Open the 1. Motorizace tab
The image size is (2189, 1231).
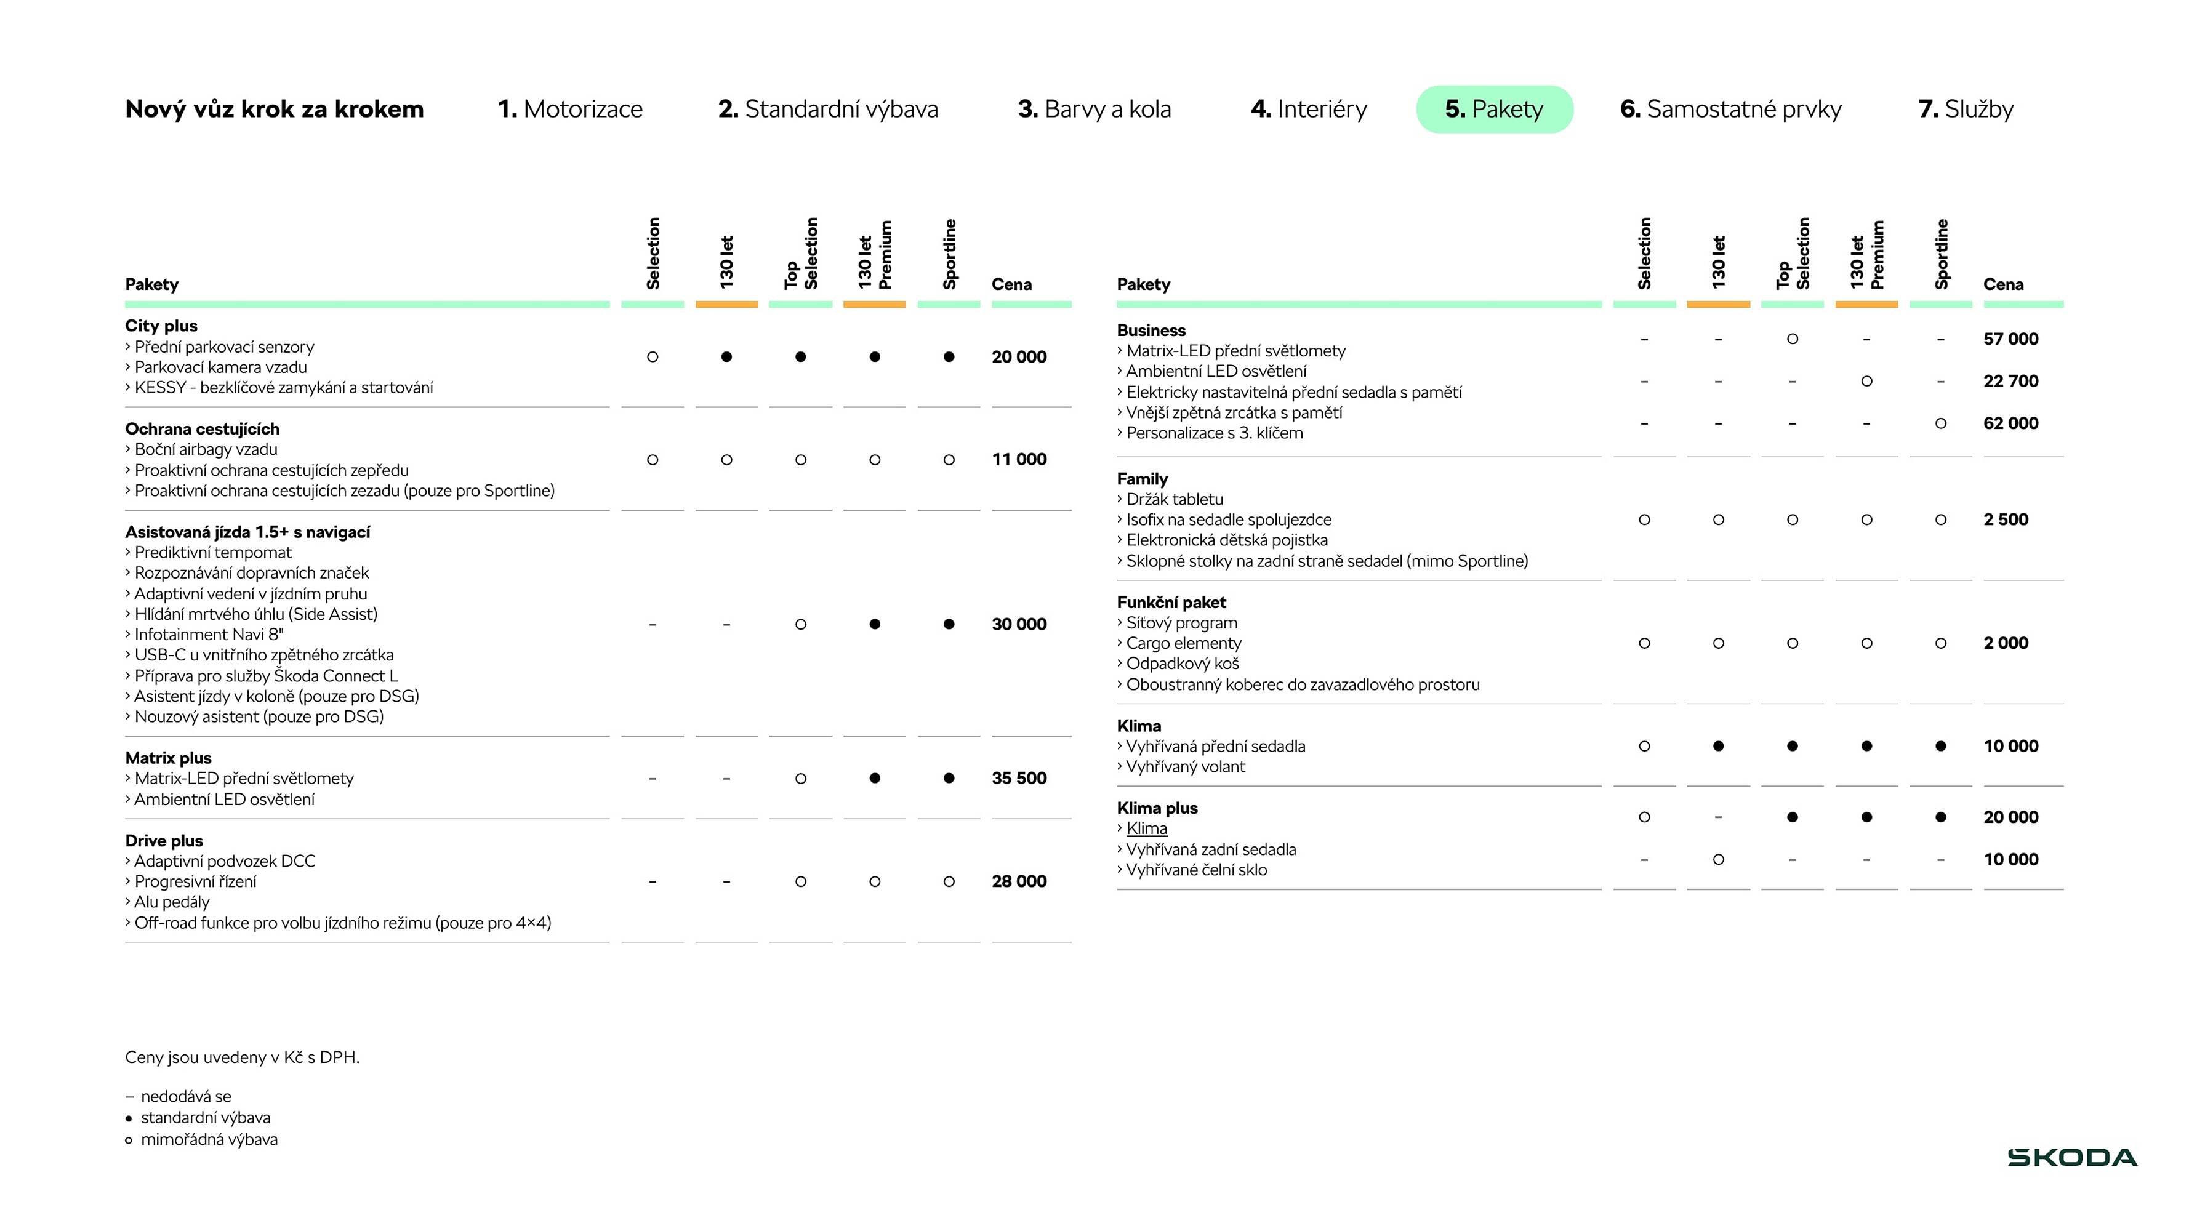tap(569, 109)
